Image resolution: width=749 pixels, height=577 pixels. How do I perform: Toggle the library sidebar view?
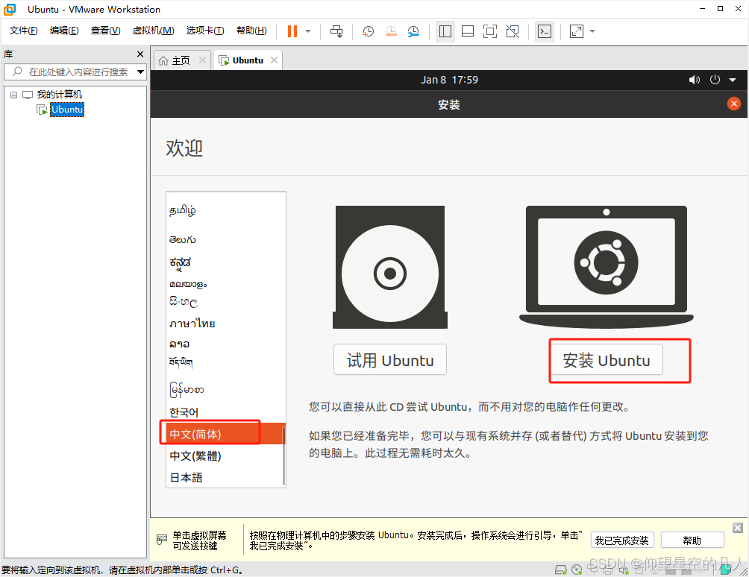coord(445,31)
